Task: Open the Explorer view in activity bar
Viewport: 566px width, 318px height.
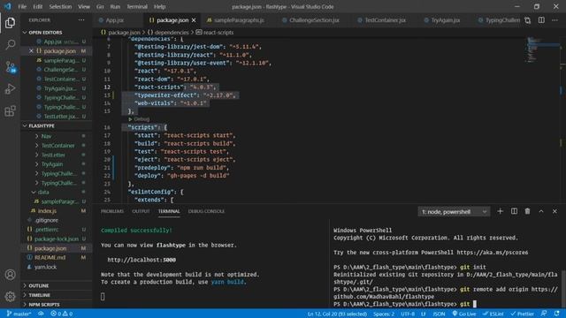Action: [10, 23]
